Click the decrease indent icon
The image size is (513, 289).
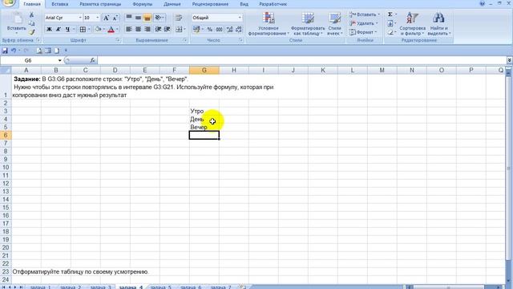(158, 30)
